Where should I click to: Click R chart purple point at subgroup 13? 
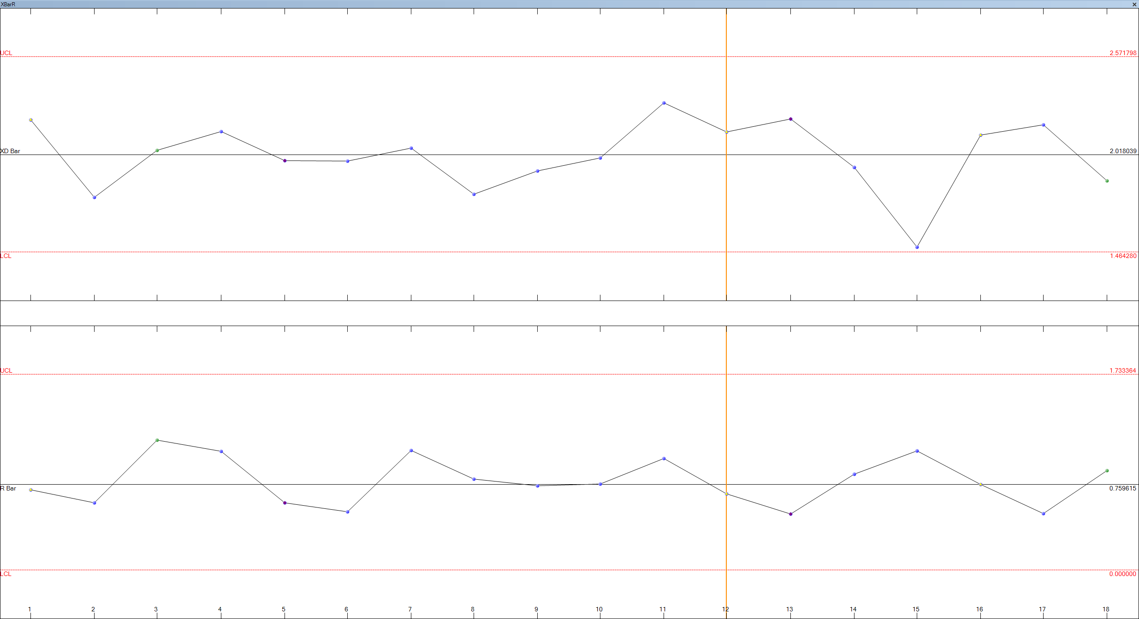[790, 514]
